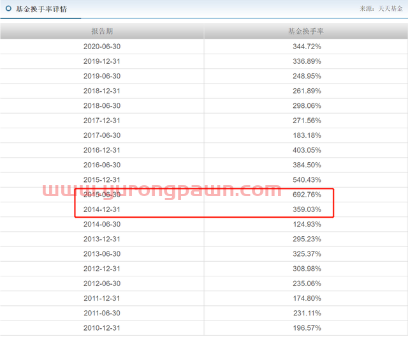The image size is (408, 339).
Task: Select the 2017-06-30 report date
Action: pos(102,135)
